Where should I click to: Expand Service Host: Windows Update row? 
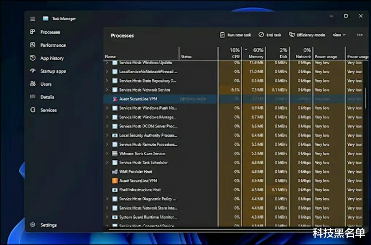(107, 62)
